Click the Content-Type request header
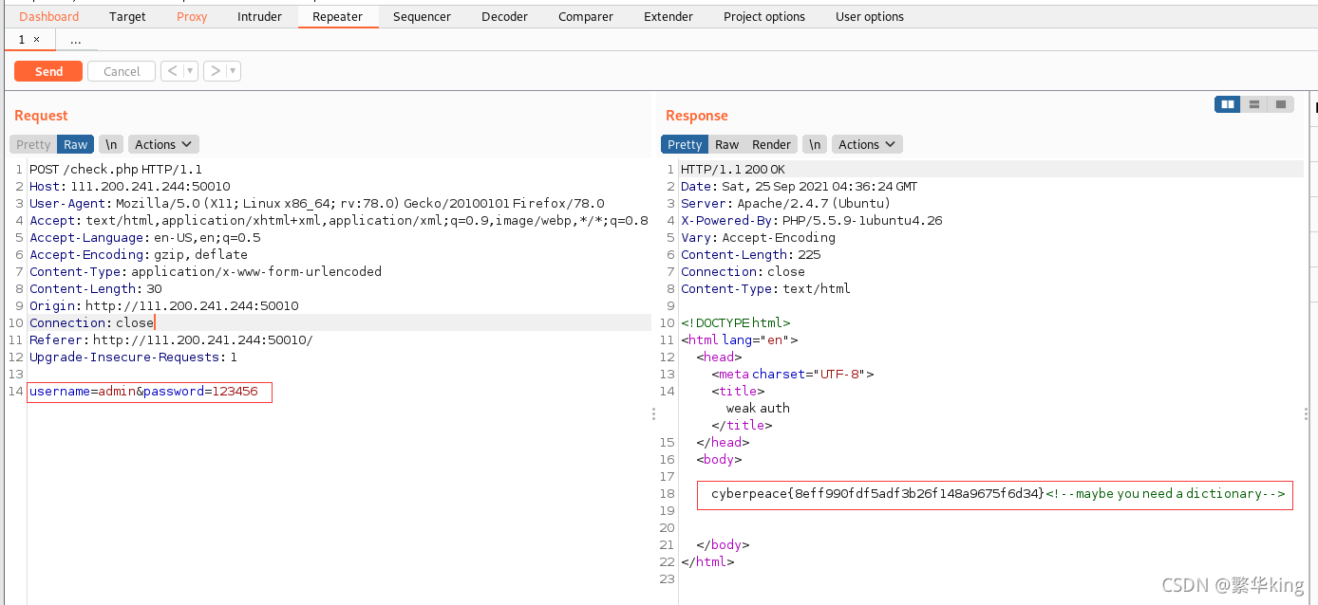The height and width of the screenshot is (605, 1318). (x=205, y=271)
